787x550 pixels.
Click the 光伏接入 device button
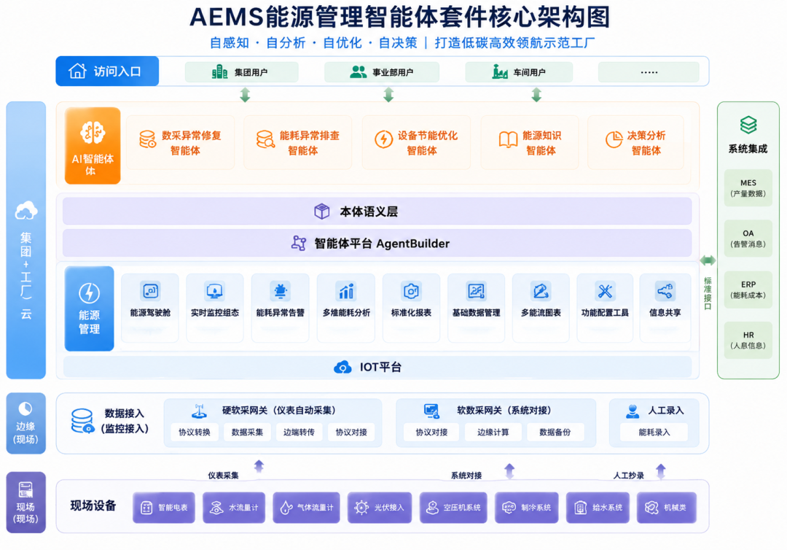(380, 507)
